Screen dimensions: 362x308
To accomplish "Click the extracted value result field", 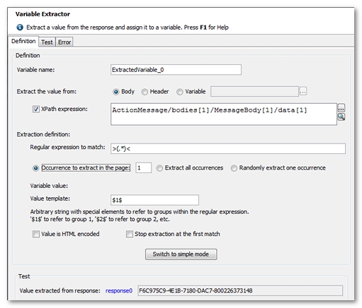I will (240, 290).
